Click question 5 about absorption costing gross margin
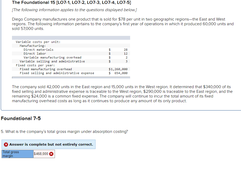The width and height of the screenshot is (241, 182). click(x=64, y=132)
